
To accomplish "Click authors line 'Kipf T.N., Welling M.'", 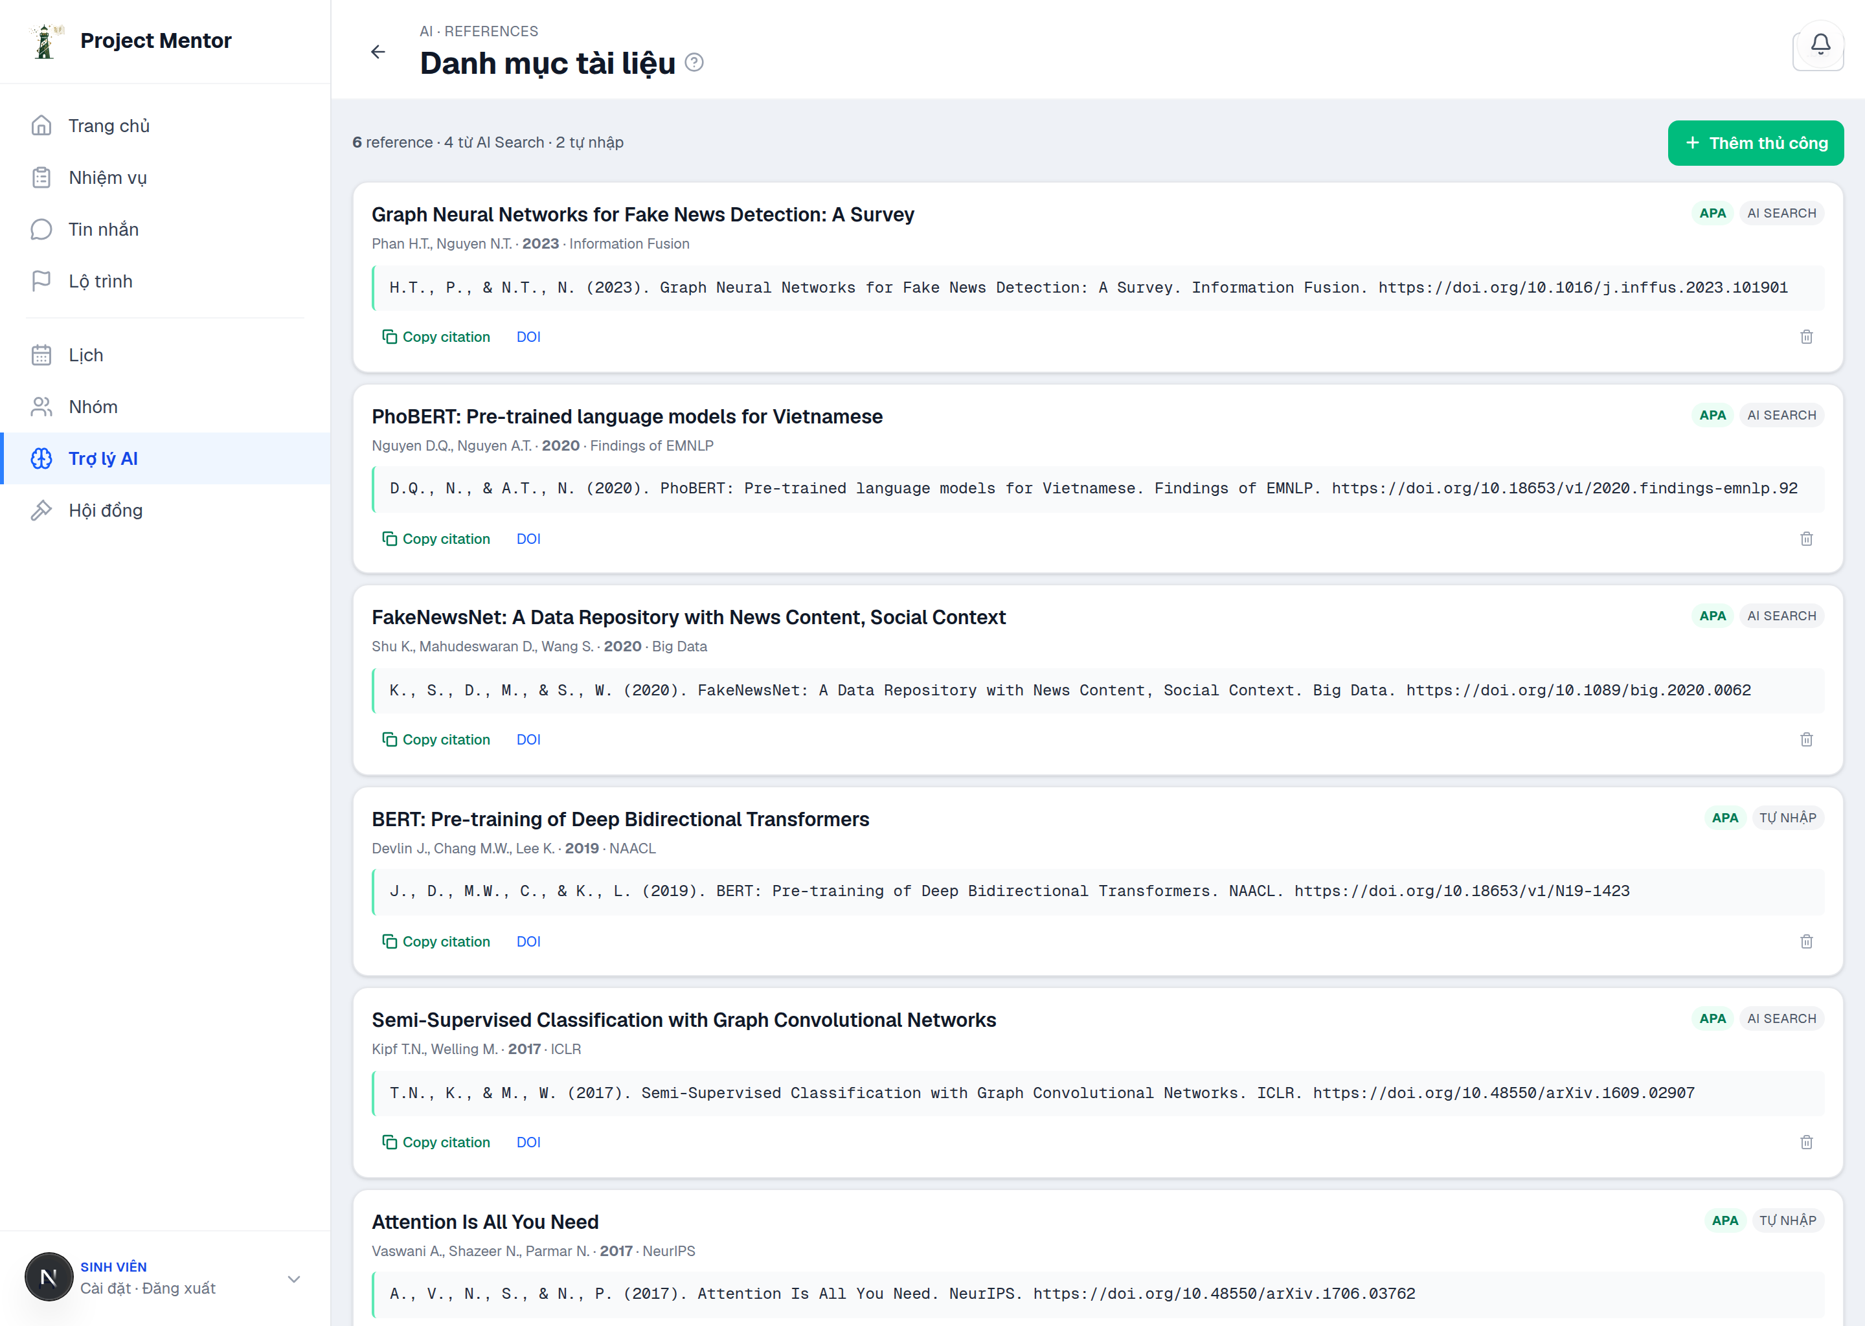I will 435,1049.
